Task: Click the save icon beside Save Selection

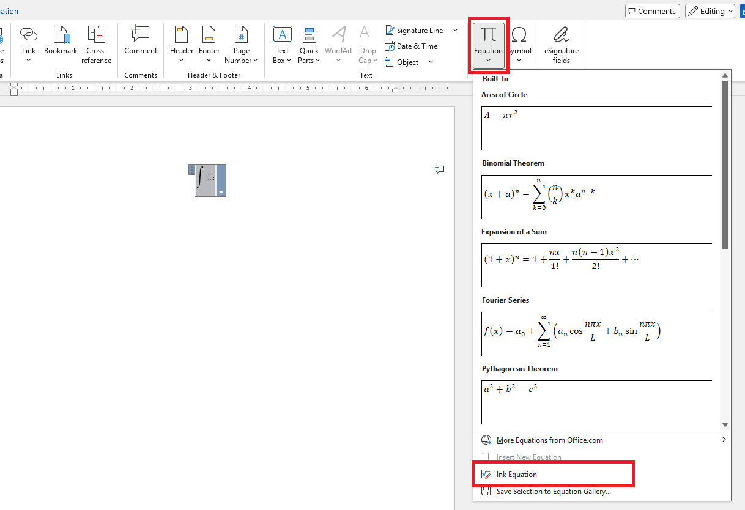Action: tap(486, 492)
